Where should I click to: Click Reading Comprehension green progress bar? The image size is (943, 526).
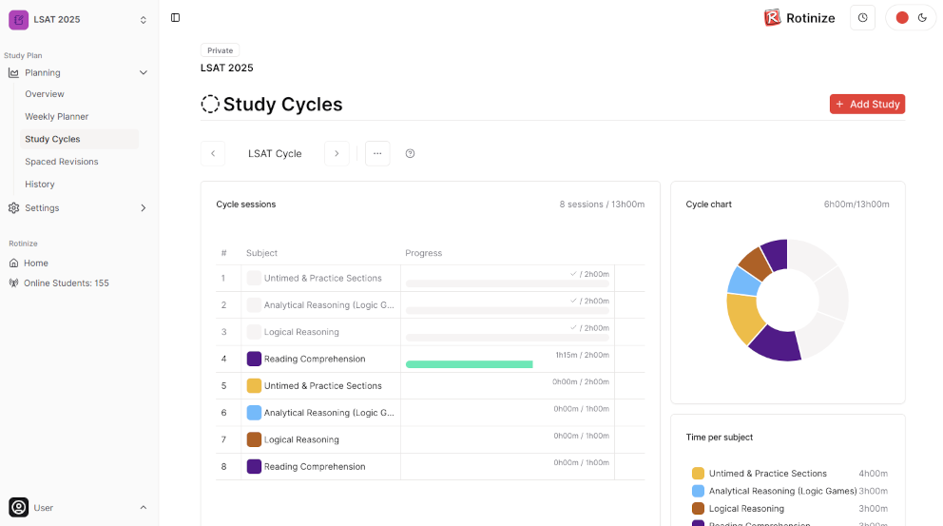(469, 364)
